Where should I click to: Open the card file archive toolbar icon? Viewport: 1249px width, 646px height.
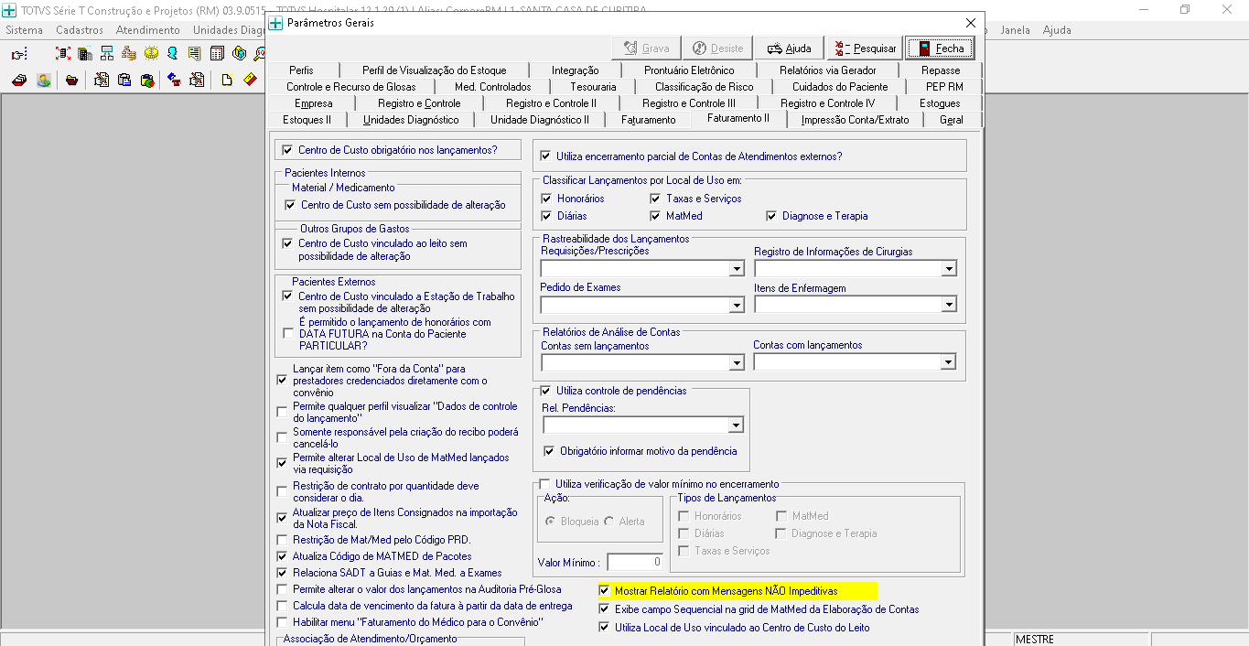pos(18,80)
